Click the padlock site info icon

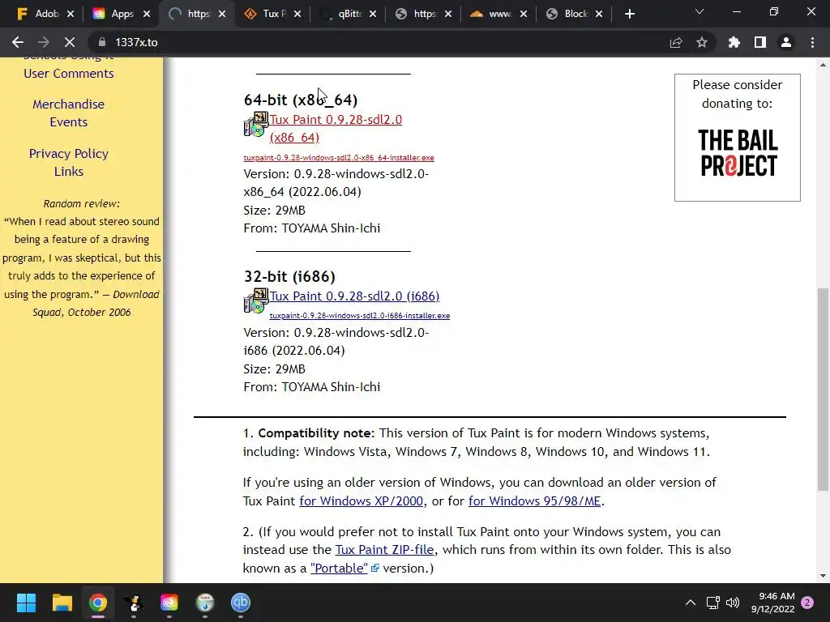coord(102,42)
